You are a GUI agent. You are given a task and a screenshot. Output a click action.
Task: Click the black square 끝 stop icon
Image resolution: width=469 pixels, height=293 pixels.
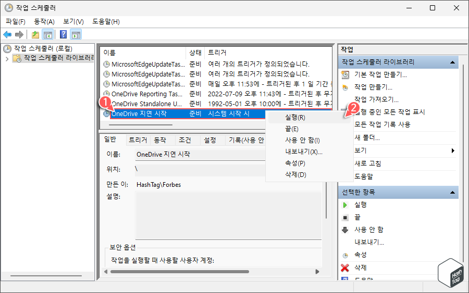[x=345, y=218]
